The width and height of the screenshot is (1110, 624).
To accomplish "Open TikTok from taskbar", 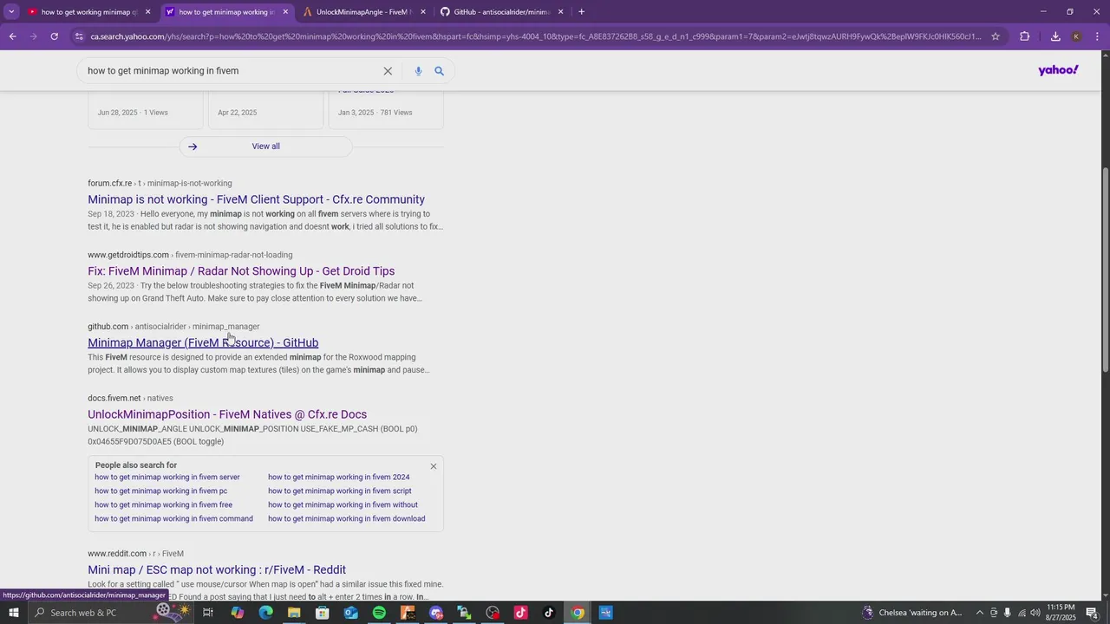I will [549, 613].
